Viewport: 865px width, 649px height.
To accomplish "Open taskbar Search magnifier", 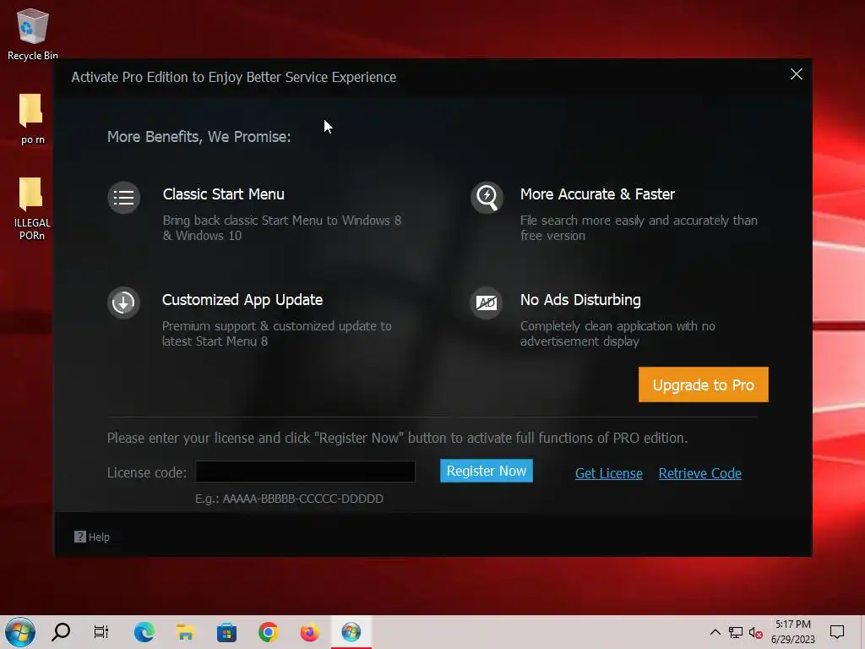I will tap(61, 632).
